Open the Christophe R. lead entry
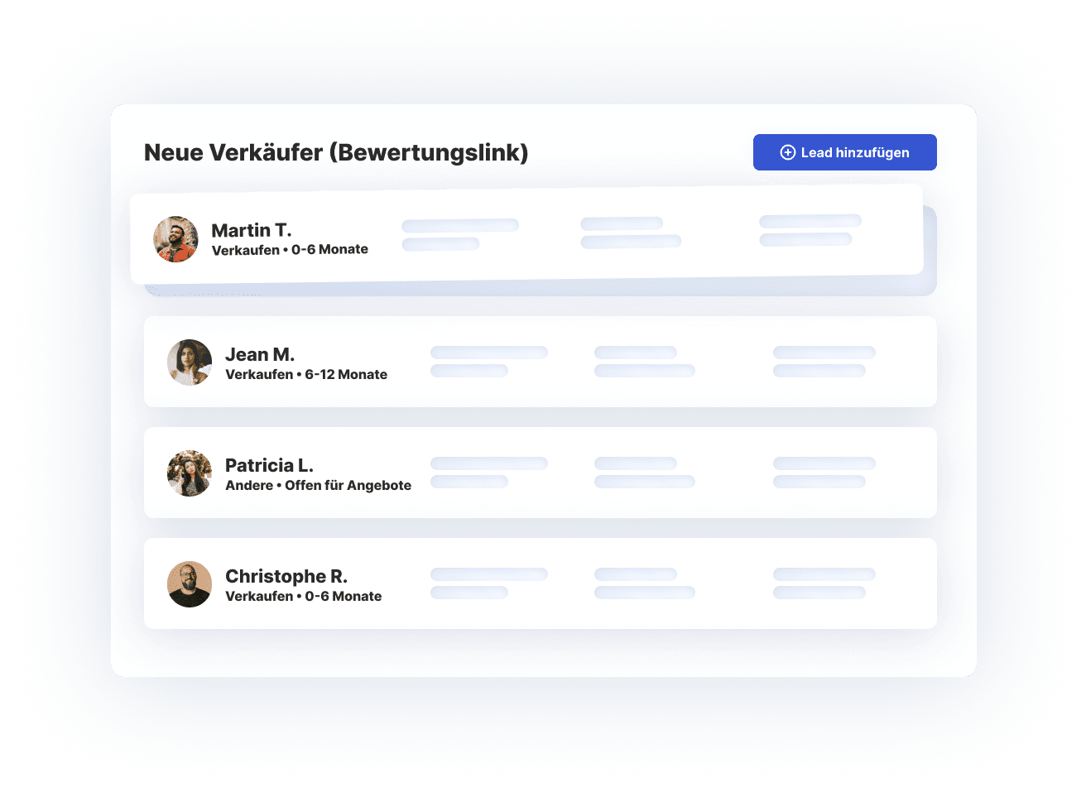The width and height of the screenshot is (1086, 792). point(541,583)
